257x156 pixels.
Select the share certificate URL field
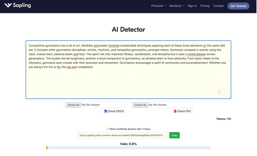click(x=123, y=135)
